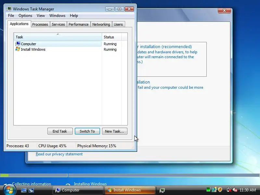The width and height of the screenshot is (260, 195).
Task: Click Running status for Install Windows
Action: 110,49
